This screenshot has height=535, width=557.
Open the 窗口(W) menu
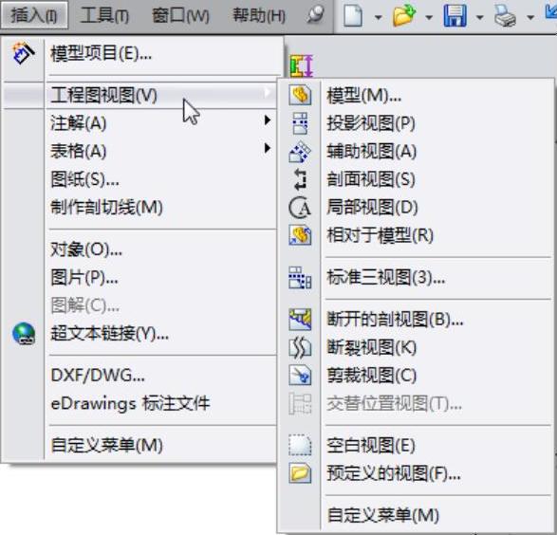pos(181,15)
